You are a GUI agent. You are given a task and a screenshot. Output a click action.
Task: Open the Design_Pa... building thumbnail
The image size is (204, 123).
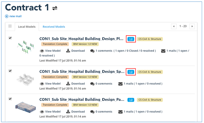pyautogui.click(x=25, y=107)
